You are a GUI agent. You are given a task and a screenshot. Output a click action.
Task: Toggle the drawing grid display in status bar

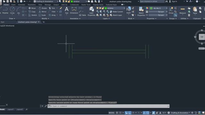point(117,113)
